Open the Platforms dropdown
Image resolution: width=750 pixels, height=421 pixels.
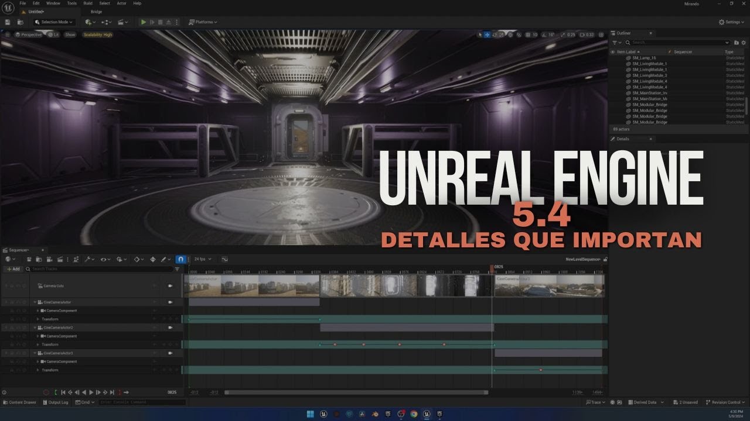click(x=203, y=22)
